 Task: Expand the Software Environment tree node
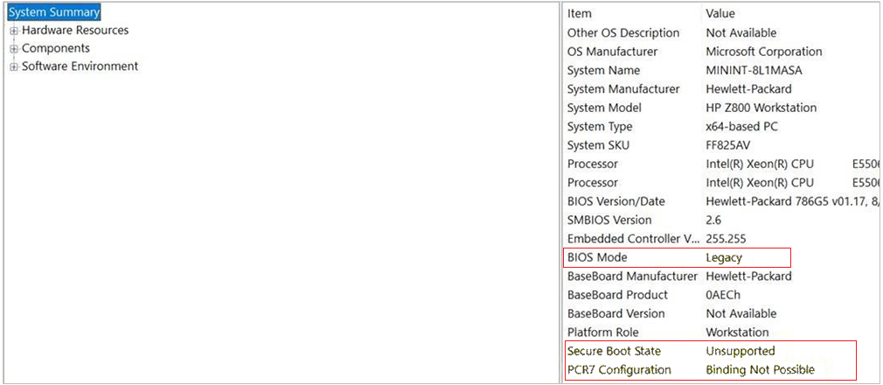pos(14,66)
